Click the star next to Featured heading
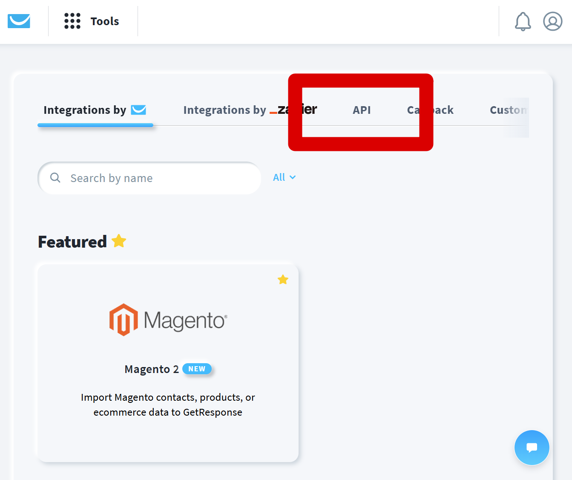572x480 pixels. pyautogui.click(x=119, y=241)
